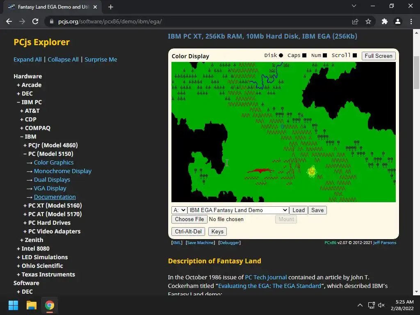Toggle the Scroll indicator
420x315 pixels.
point(355,55)
